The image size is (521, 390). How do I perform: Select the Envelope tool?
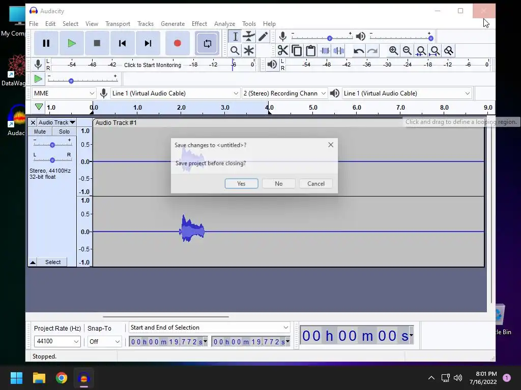point(248,37)
